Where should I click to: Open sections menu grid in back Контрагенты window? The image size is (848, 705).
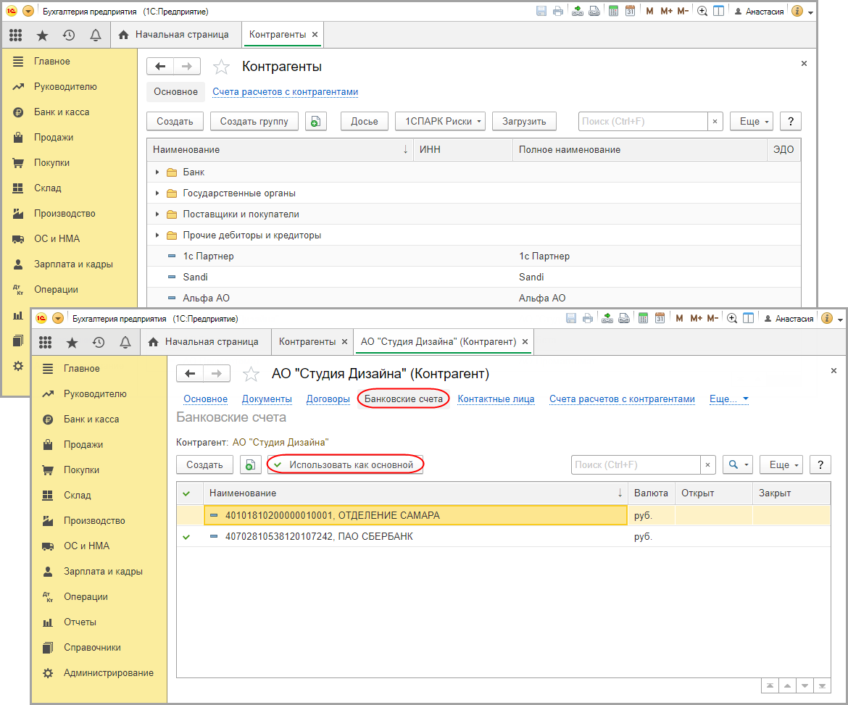pyautogui.click(x=16, y=36)
